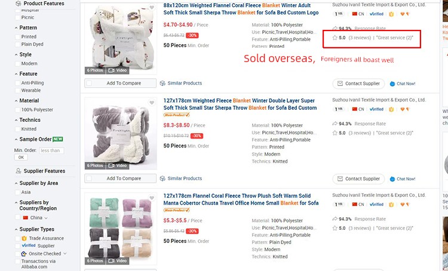Click envelope icon in second Contact Supplier
This screenshot has width=448, height=271.
pyautogui.click(x=340, y=179)
